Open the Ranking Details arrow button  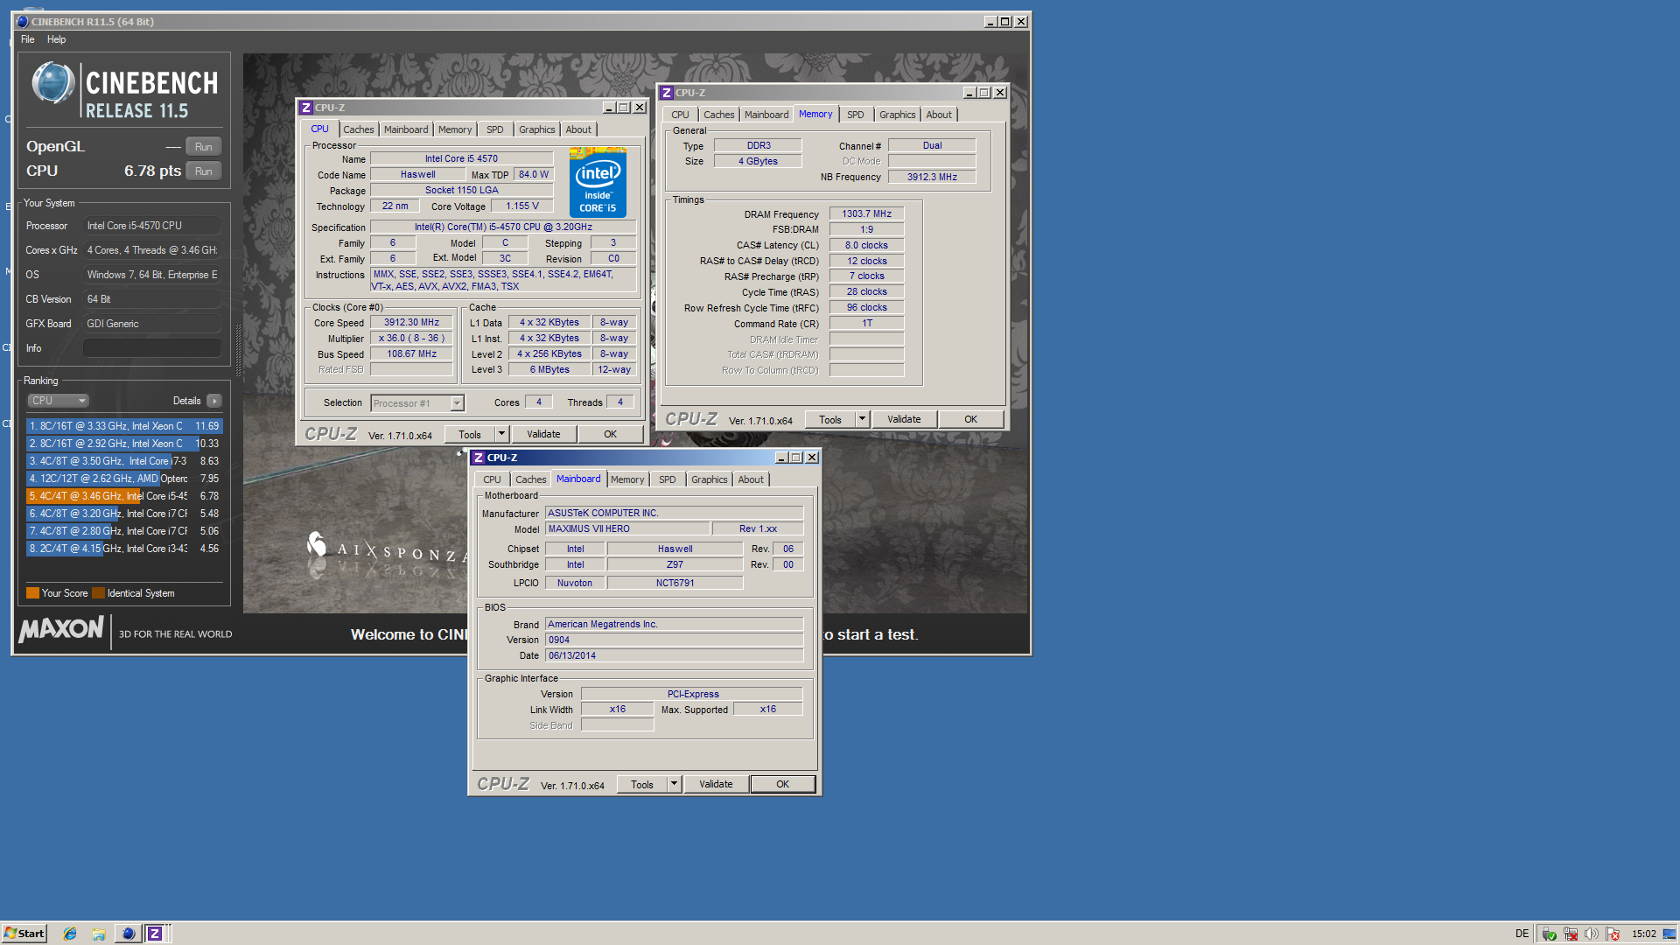click(x=213, y=401)
